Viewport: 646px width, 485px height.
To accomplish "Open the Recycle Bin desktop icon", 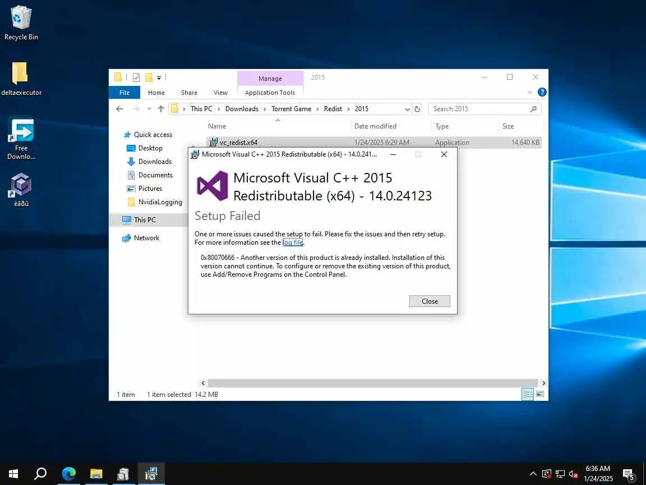I will coord(21,22).
